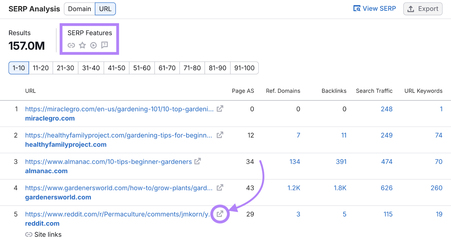Viewport: 451px width, 244px height.
Task: Open gardenersworld URL external link icon
Action: pos(220,188)
